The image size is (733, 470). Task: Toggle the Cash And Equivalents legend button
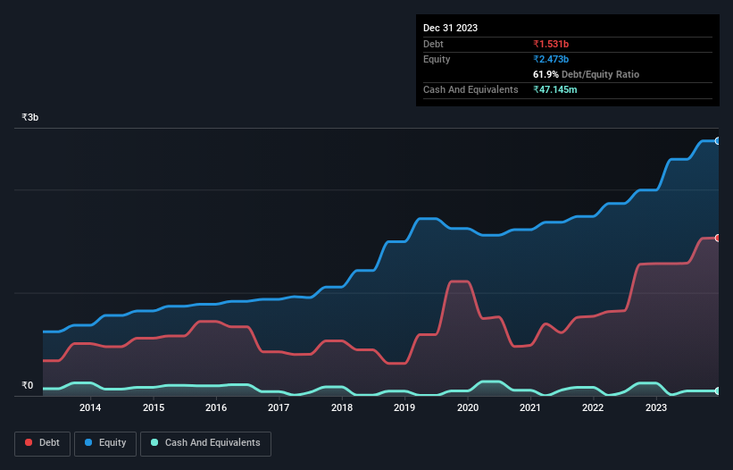point(205,443)
